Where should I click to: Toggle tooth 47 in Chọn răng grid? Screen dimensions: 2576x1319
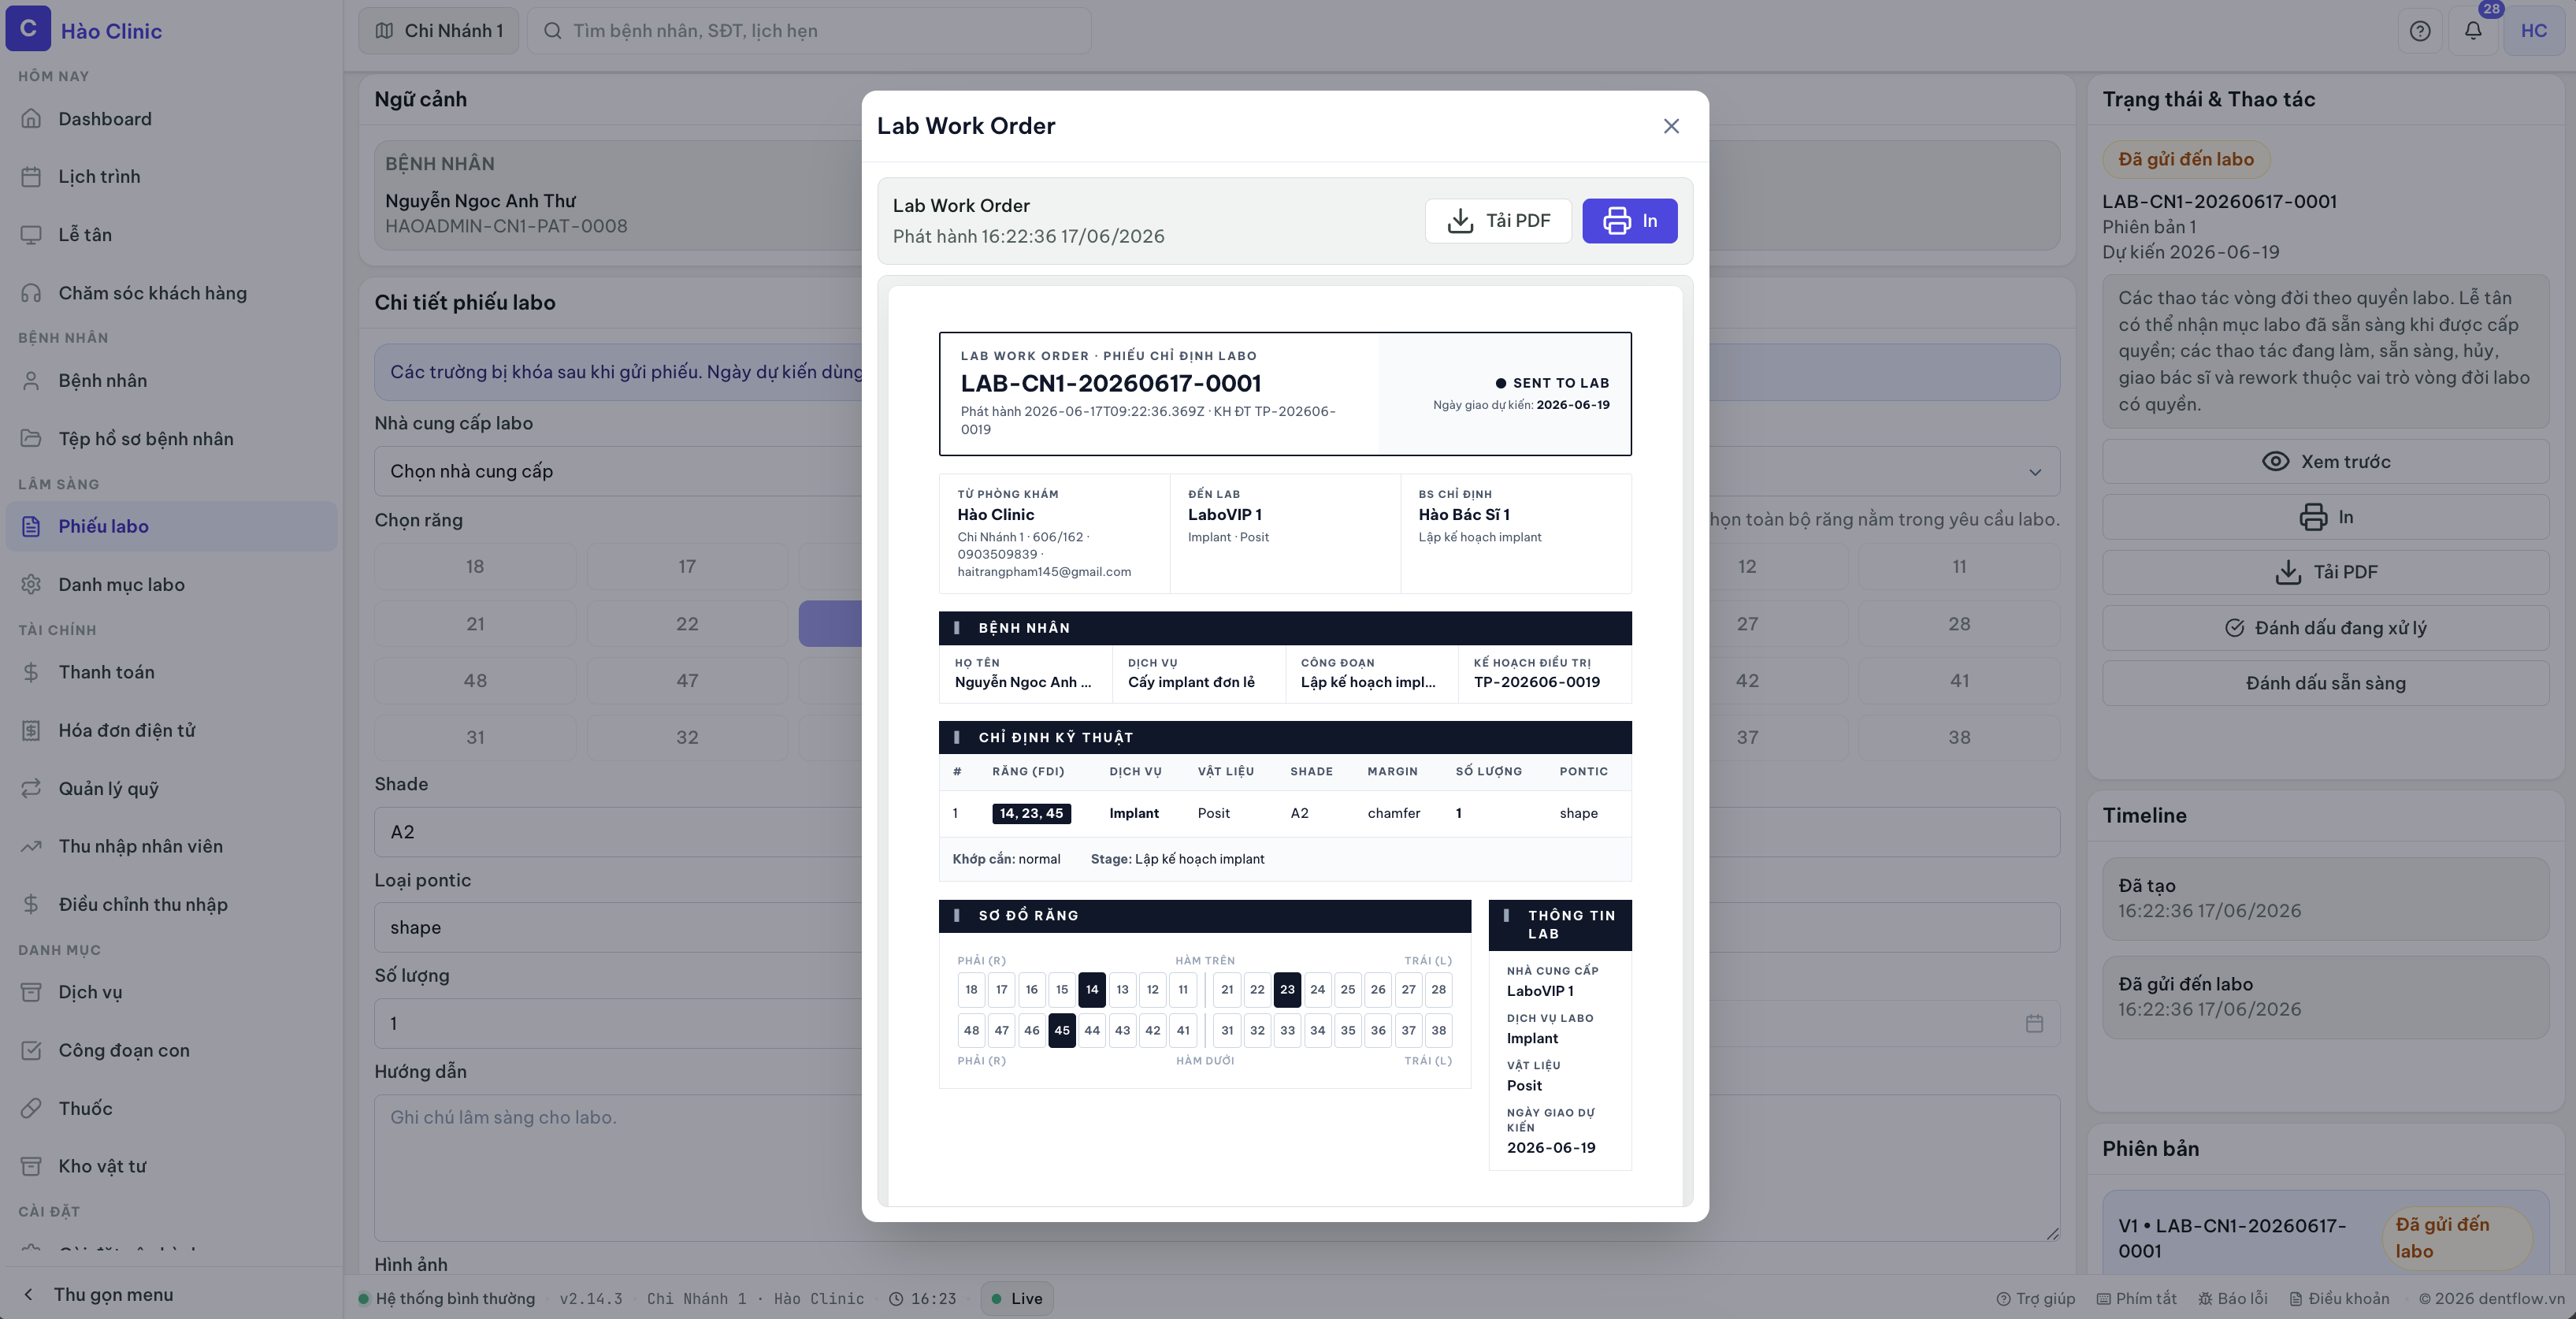[687, 681]
